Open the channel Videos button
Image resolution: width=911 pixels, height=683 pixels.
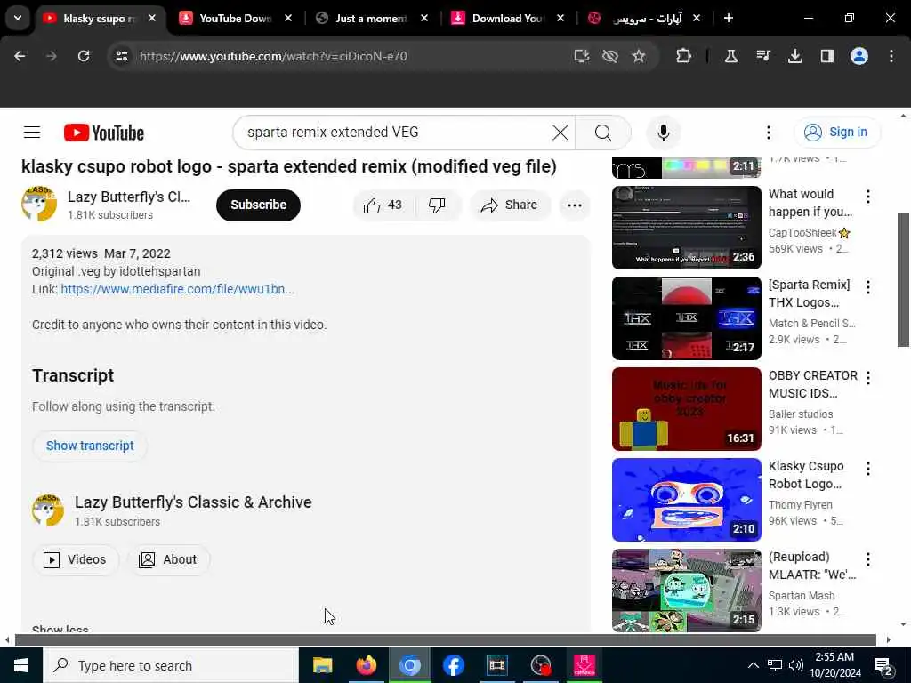75,559
